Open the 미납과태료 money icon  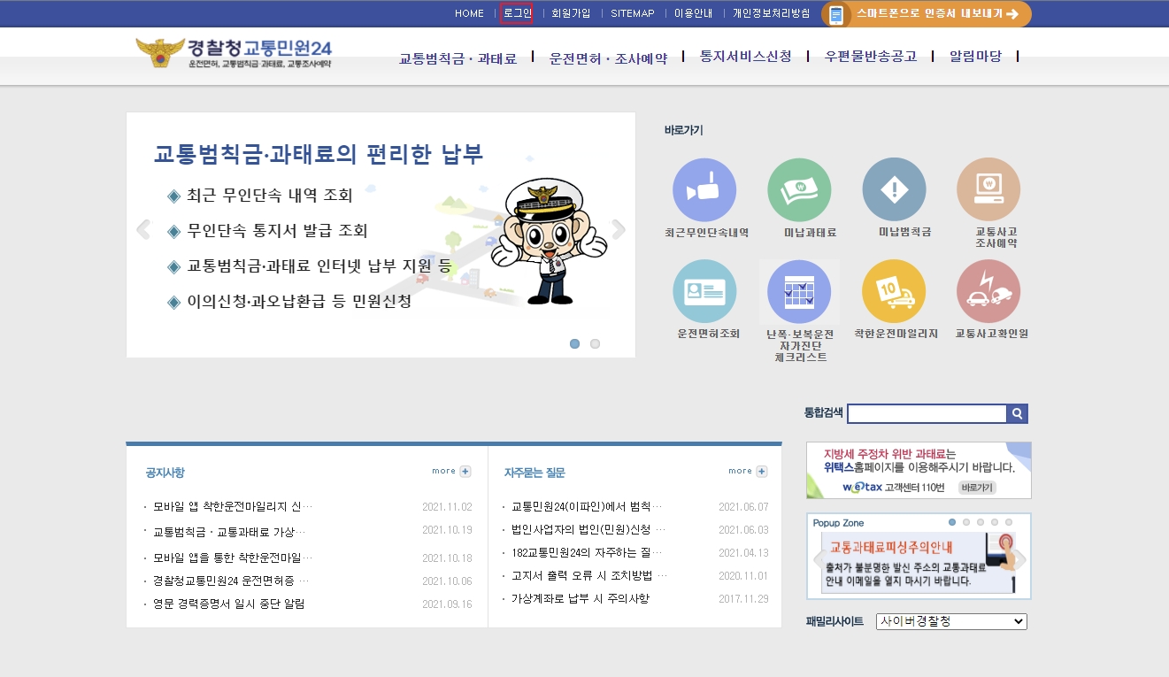click(799, 189)
